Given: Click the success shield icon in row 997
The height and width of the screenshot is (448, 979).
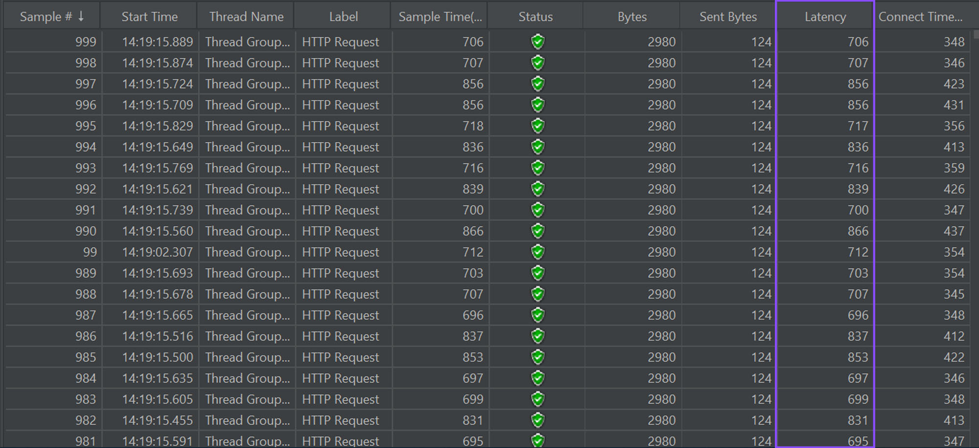Looking at the screenshot, I should [537, 84].
